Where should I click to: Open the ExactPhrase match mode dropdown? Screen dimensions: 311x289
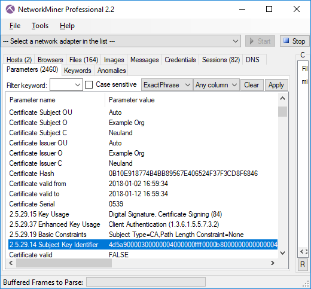click(167, 85)
